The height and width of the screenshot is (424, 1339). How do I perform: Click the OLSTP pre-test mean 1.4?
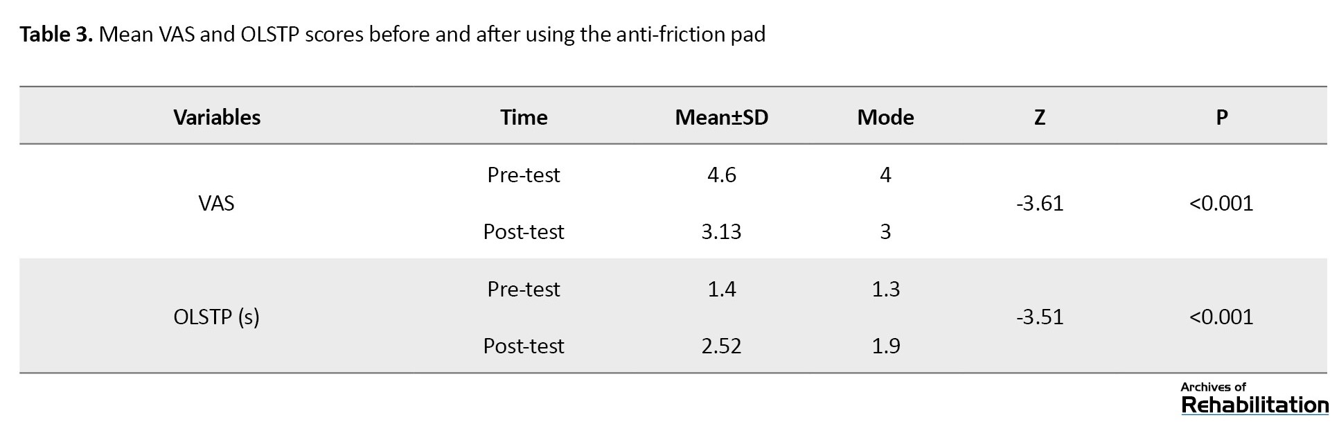721,289
